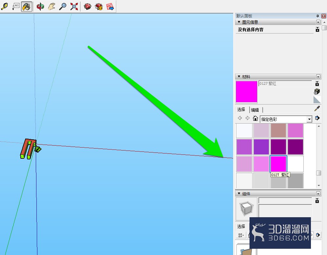Select the orchid pink swatch in first row
327x255 pixels.
tap(295, 130)
